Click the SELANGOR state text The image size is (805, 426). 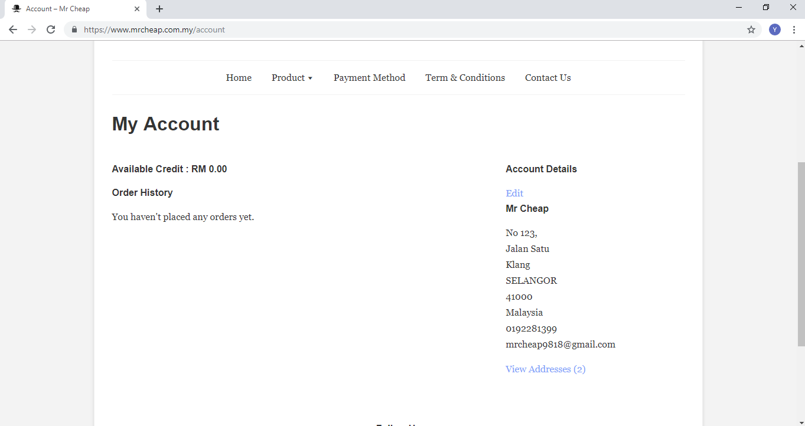click(532, 281)
